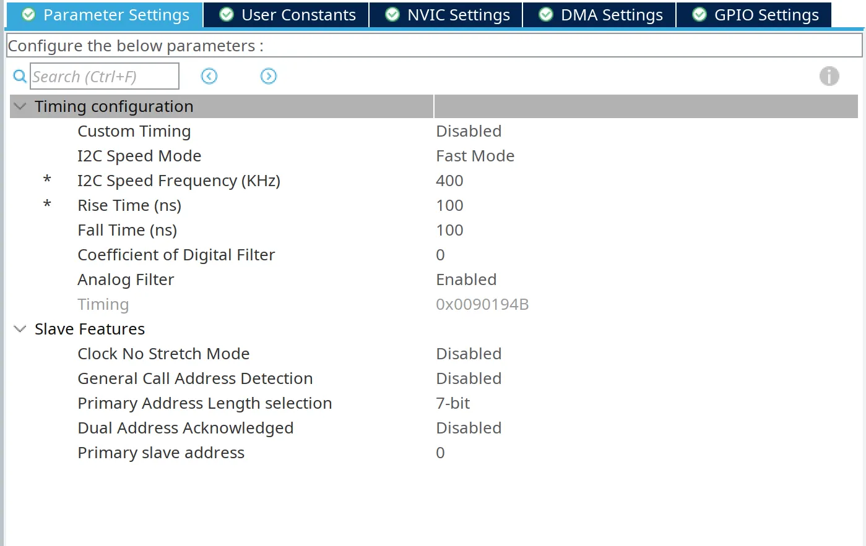Screen dimensions: 866x546
Task: Select the I2C Speed Mode label
Action: click(139, 156)
